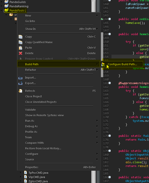This screenshot has height=183, width=149.
Task: Click the PandaGuilds project folder icon
Action: pos(6,2)
